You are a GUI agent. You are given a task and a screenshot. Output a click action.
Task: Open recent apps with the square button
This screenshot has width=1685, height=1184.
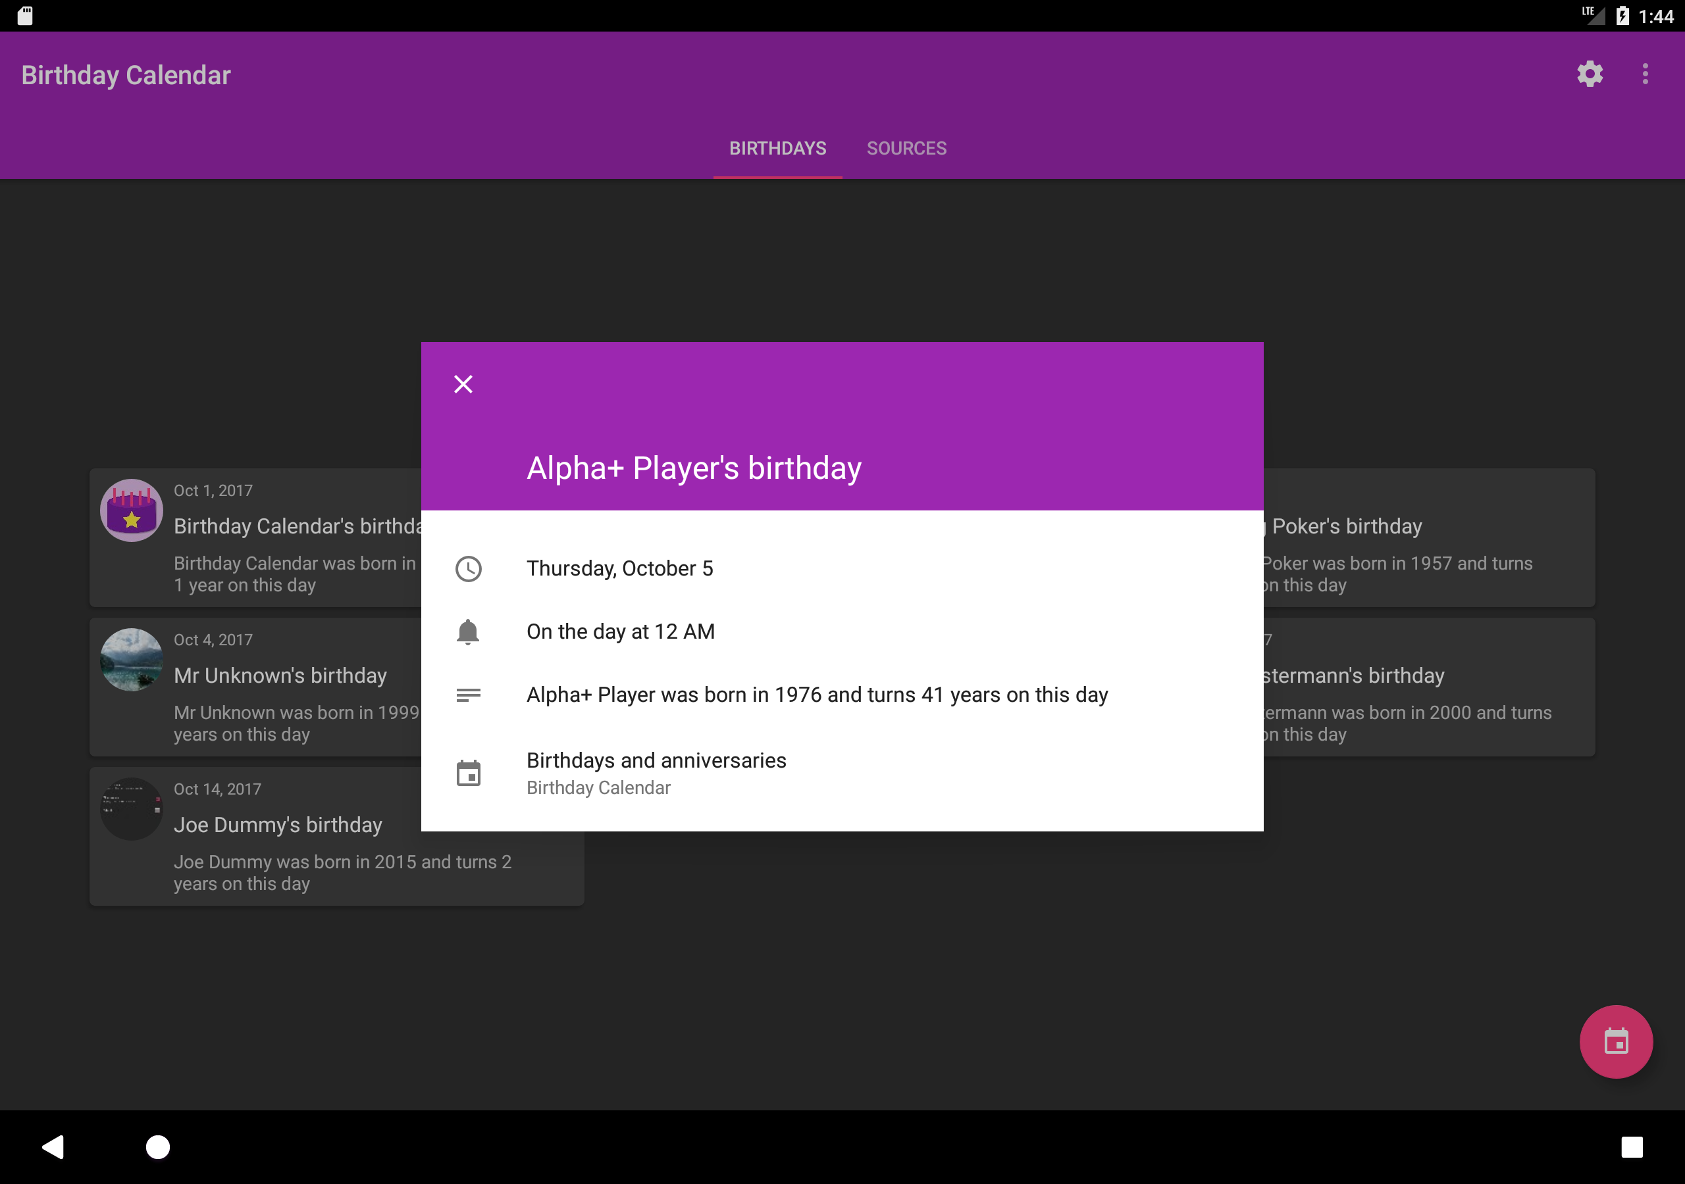pos(1632,1147)
